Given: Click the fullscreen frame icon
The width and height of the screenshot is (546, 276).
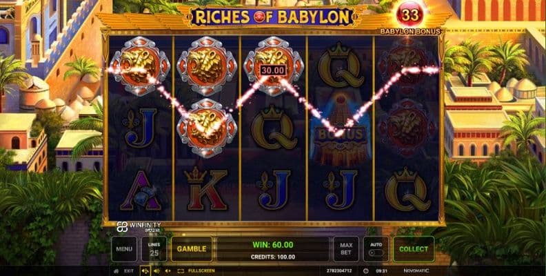Looking at the screenshot, I should [x=181, y=270].
